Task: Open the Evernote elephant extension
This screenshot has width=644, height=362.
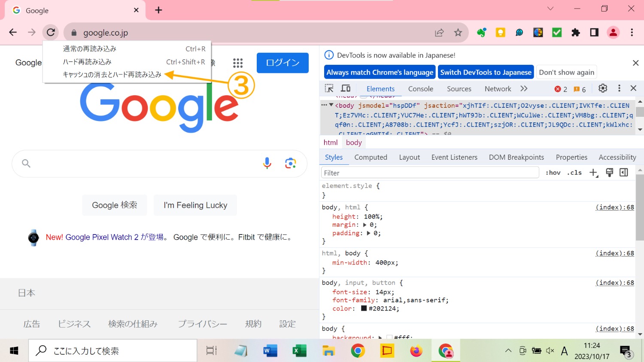Action: pos(481,32)
